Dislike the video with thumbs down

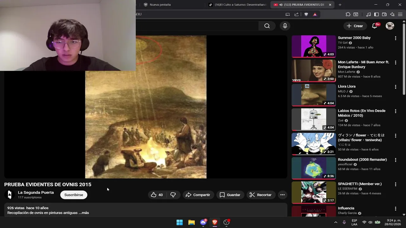(x=173, y=195)
